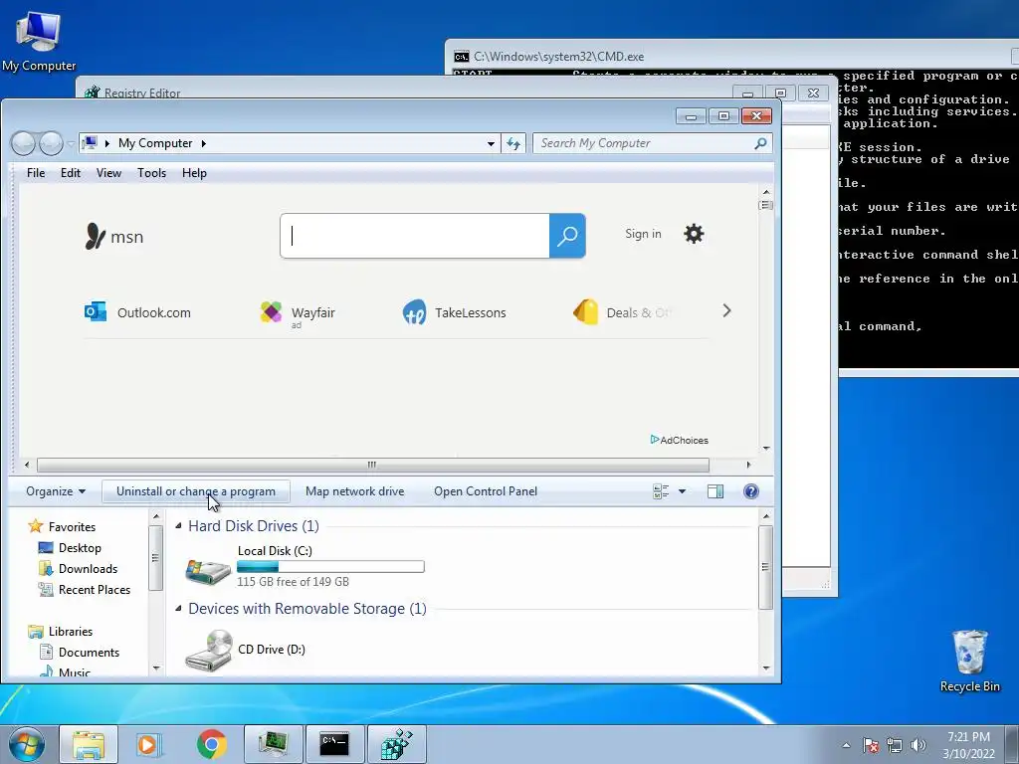Click the search magnifier in Explorer

click(760, 143)
